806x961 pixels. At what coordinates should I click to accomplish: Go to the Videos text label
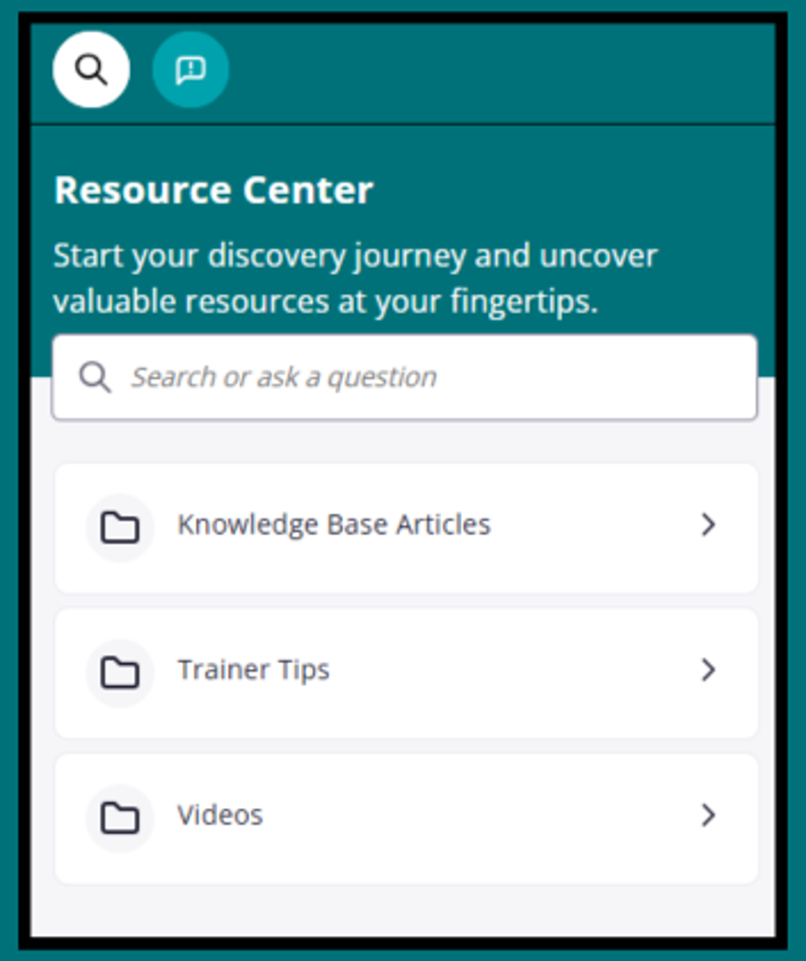(x=220, y=815)
